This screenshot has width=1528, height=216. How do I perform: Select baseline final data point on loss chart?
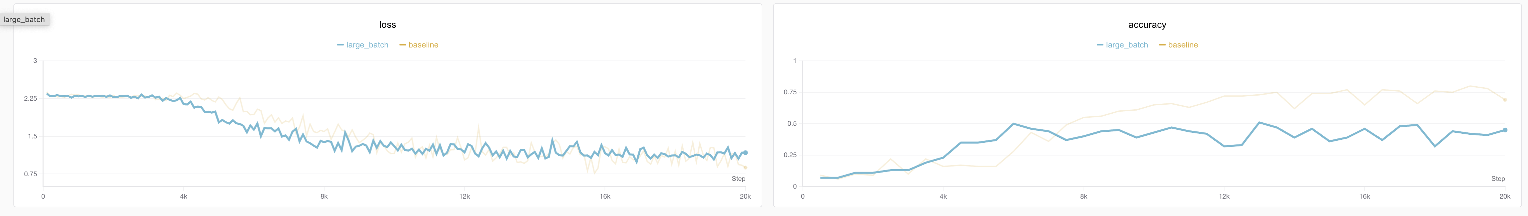pos(746,168)
